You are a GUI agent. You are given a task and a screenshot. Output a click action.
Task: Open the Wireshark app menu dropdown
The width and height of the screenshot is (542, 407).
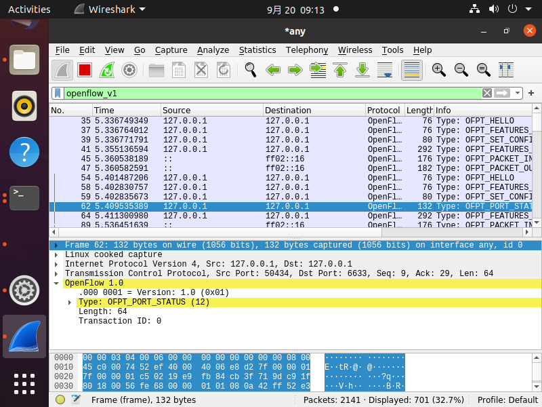point(110,9)
